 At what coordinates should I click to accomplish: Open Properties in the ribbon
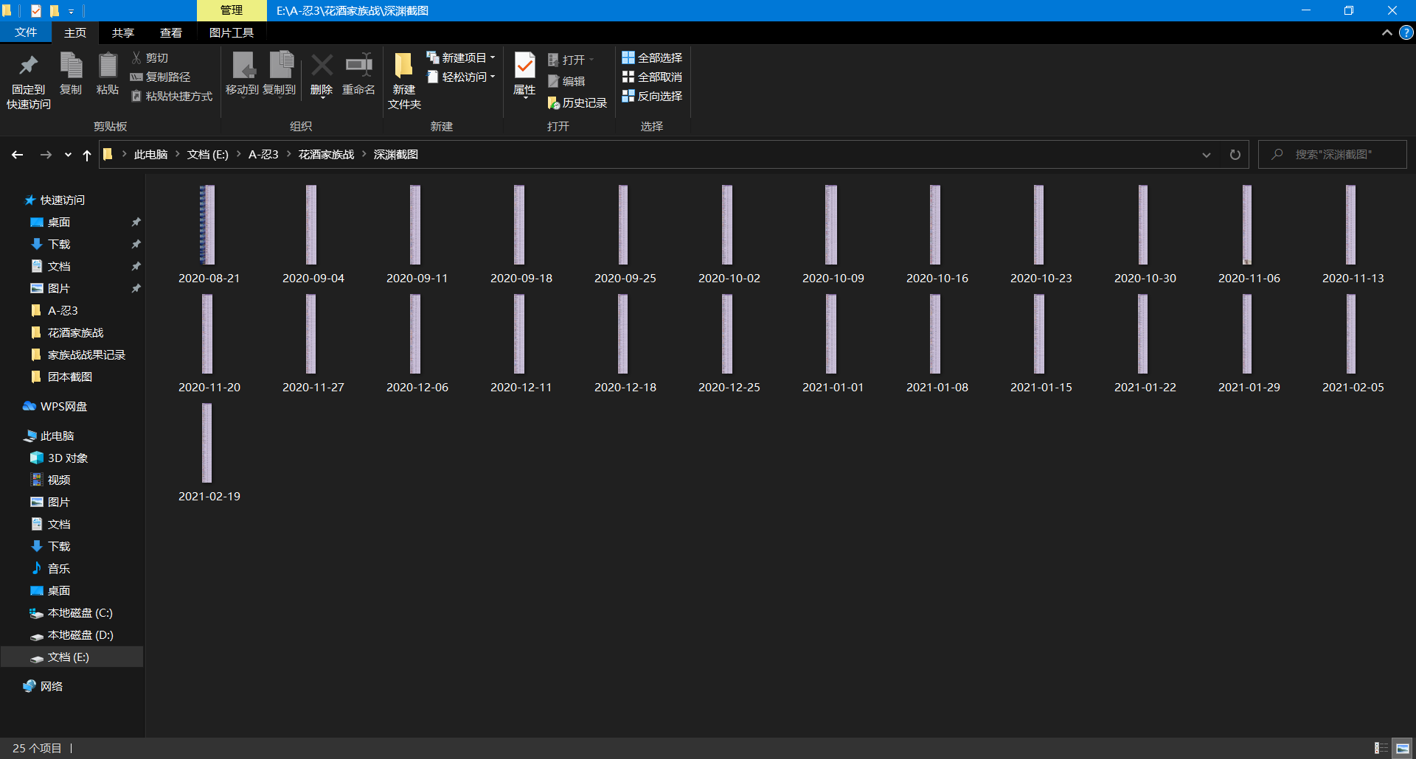tap(524, 74)
